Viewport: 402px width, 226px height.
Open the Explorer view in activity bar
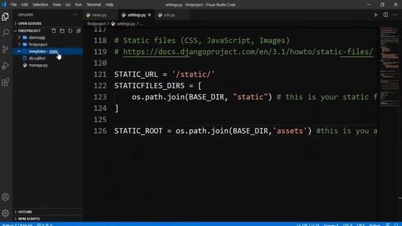(x=5, y=17)
